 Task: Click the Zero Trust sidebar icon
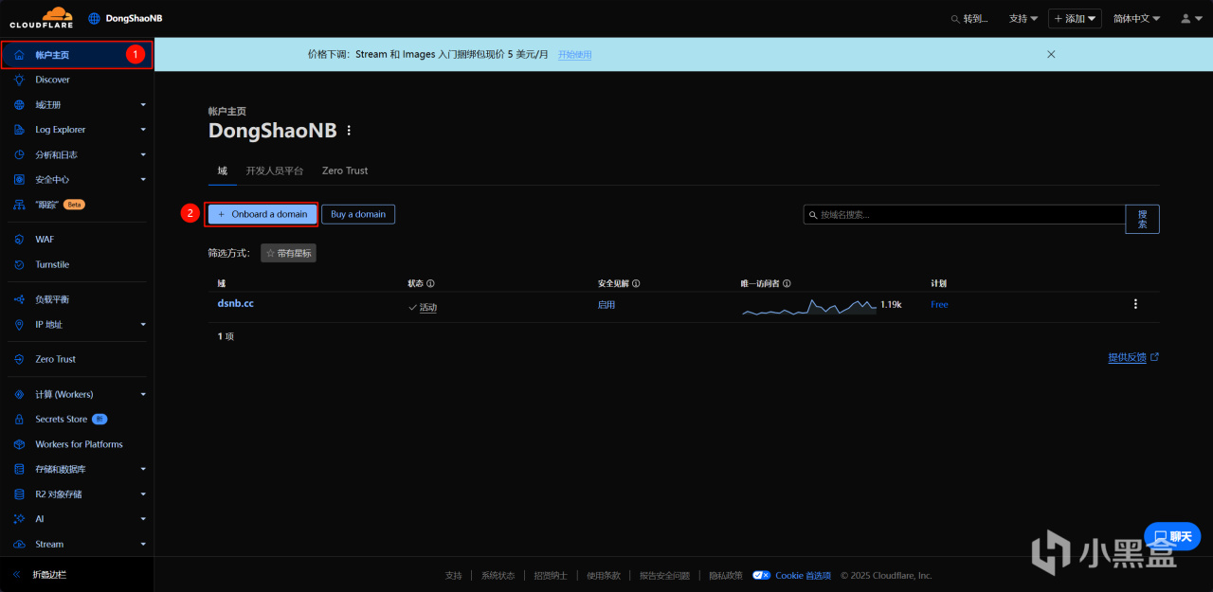19,359
